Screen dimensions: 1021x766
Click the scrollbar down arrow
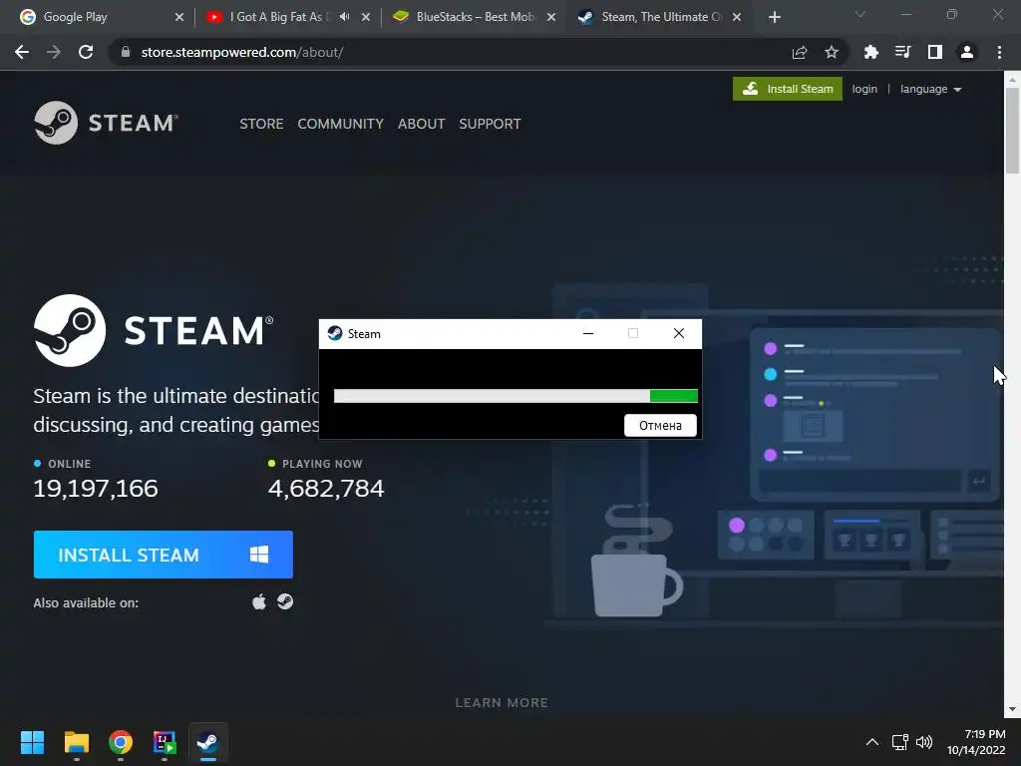pos(1012,709)
